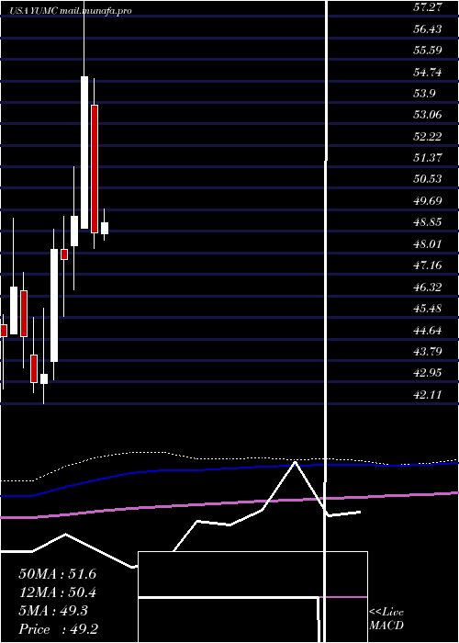Click the 45.48 price axis label
The height and width of the screenshot is (643, 459).
[x=428, y=308]
